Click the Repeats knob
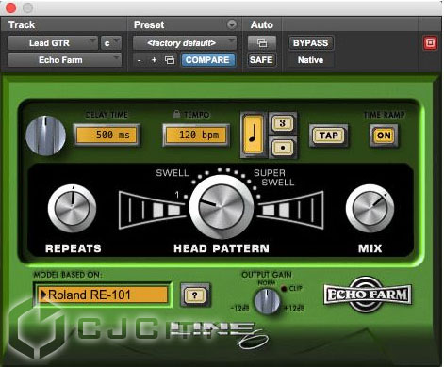The height and width of the screenshot is (367, 444). (72, 208)
